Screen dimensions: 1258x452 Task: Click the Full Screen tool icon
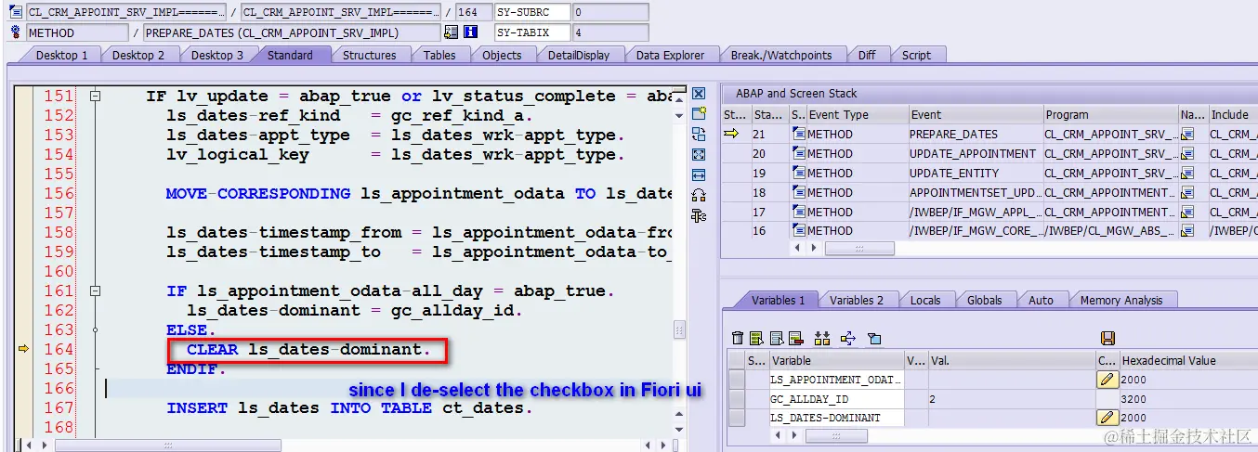coord(699,155)
